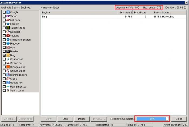Open the Proxies dropdown arrow
The width and height of the screenshot is (189, 127).
click(104, 119)
